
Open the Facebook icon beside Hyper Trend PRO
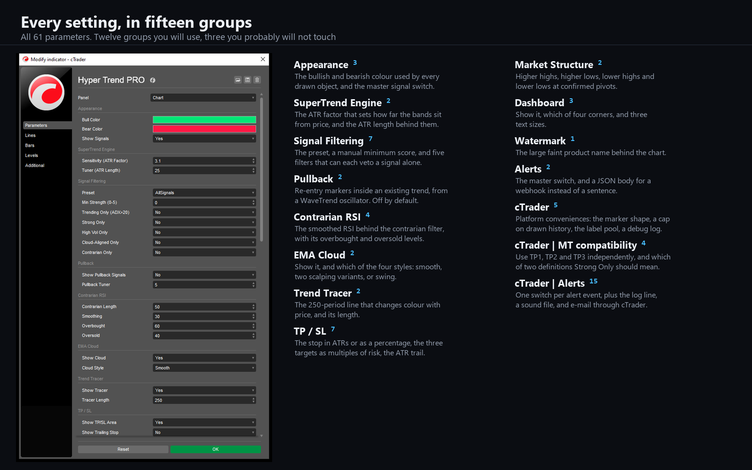click(153, 80)
